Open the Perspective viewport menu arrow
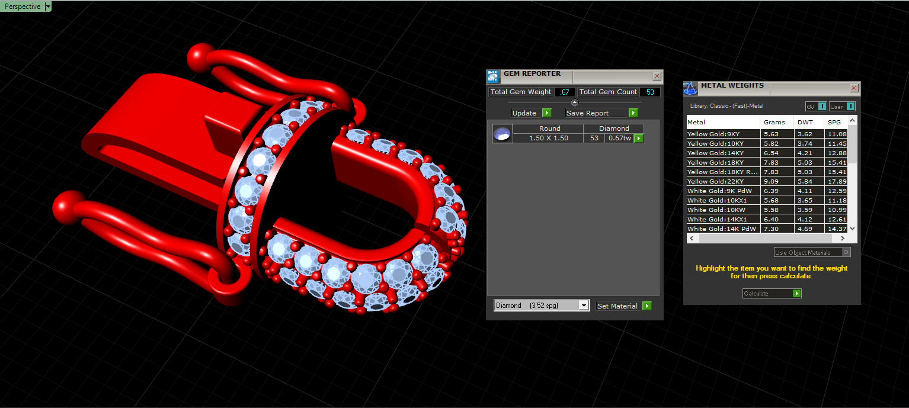Viewport: 909px width, 408px height. click(x=48, y=7)
